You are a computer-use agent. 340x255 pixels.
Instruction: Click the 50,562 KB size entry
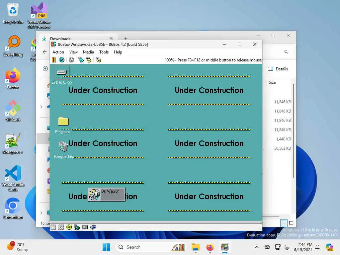pyautogui.click(x=282, y=148)
